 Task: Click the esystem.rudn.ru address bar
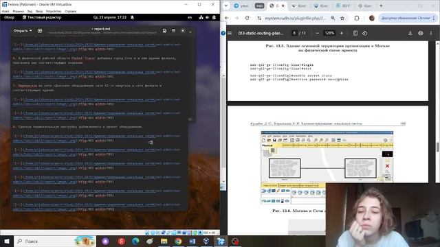pyautogui.click(x=296, y=18)
